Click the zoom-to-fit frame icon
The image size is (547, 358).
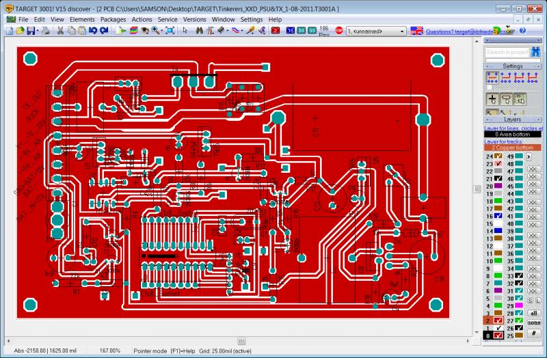click(169, 31)
